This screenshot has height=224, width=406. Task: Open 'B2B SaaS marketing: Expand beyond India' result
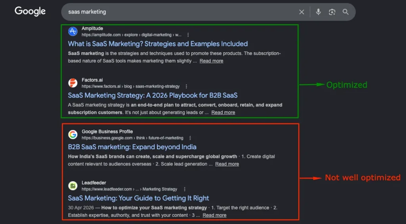[x=132, y=147]
